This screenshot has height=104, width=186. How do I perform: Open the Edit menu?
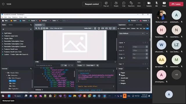pyautogui.click(x=6, y=17)
